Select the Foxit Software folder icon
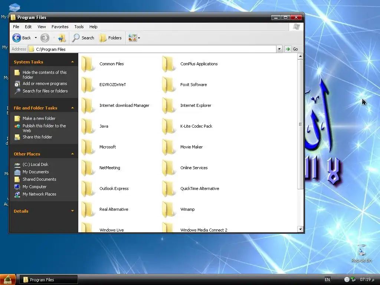 pos(168,85)
